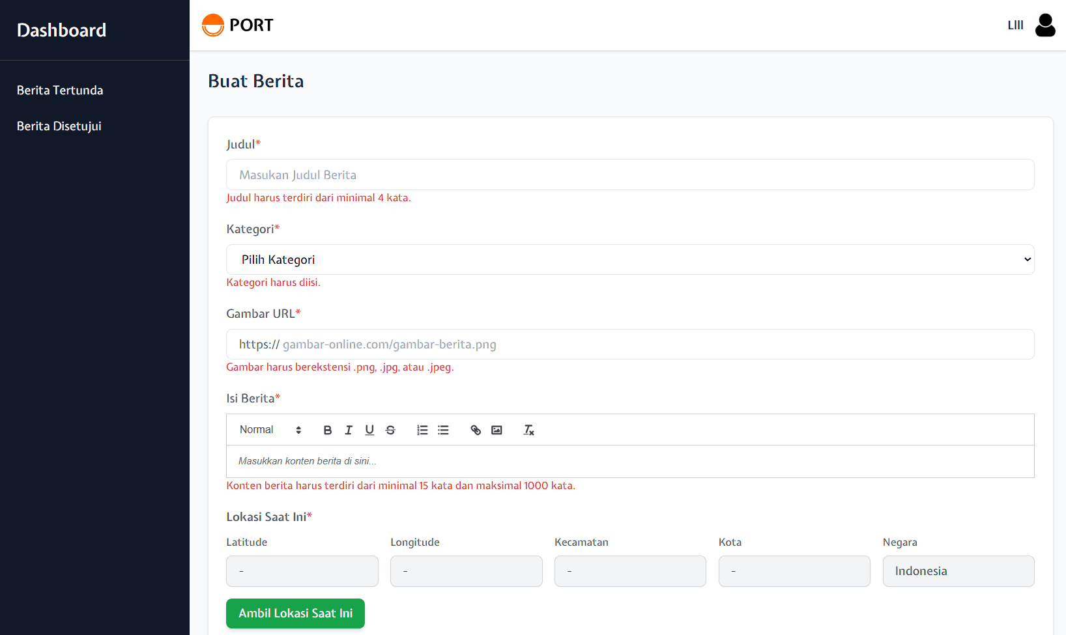1066x635 pixels.
Task: Toggle underline formatting in the editor
Action: (x=369, y=430)
